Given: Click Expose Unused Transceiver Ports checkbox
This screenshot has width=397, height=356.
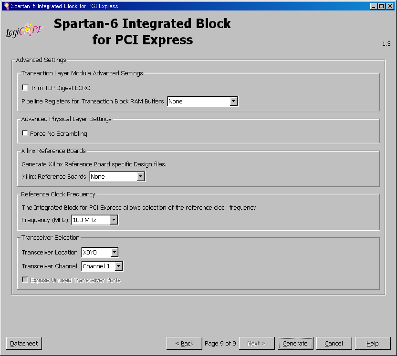Looking at the screenshot, I should 25,280.
